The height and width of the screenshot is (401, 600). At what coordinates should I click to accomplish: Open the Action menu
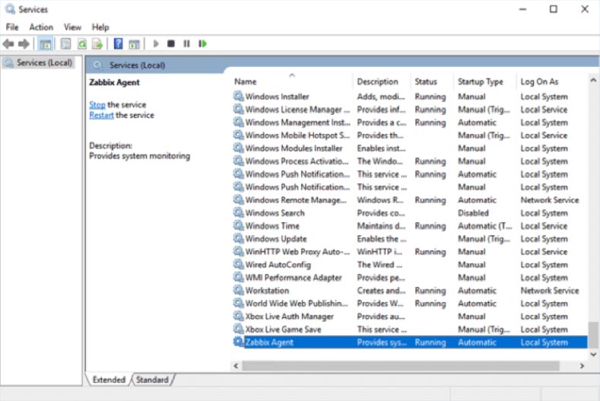(41, 27)
